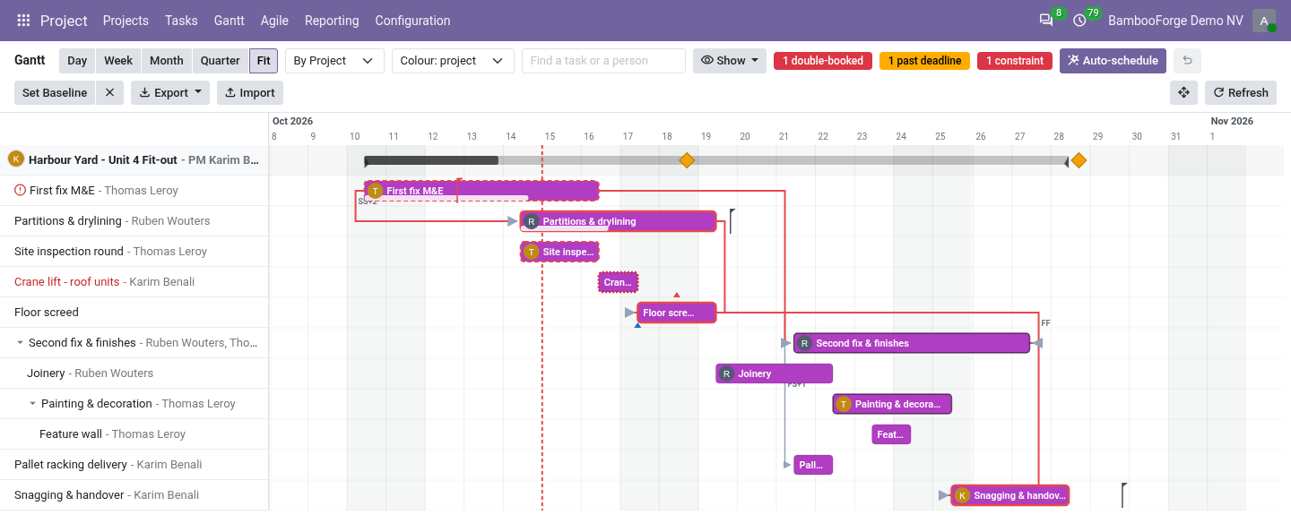Select the Fit view
1291x532 pixels.
[x=264, y=61]
